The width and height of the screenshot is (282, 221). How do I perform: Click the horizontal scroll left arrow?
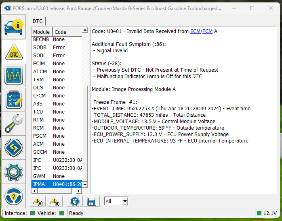[x=34, y=191]
